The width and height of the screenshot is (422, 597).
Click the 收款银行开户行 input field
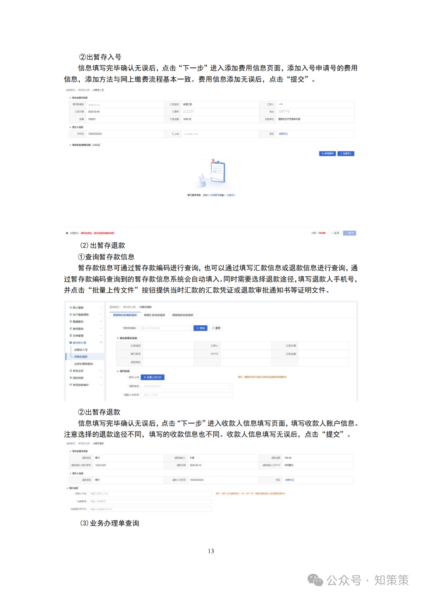pos(150,509)
